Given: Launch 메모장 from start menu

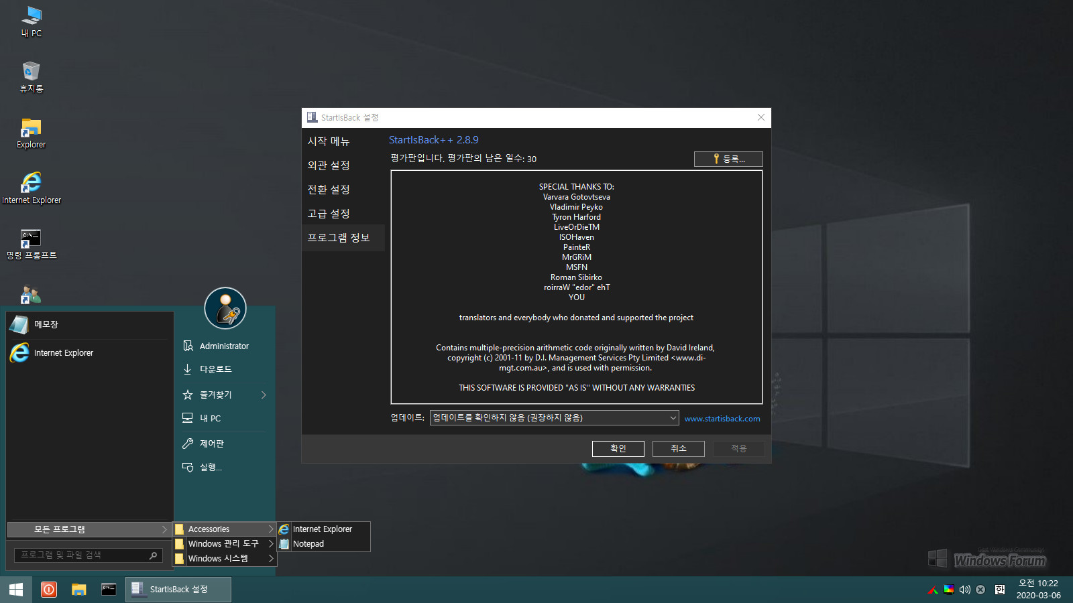Looking at the screenshot, I should [90, 324].
